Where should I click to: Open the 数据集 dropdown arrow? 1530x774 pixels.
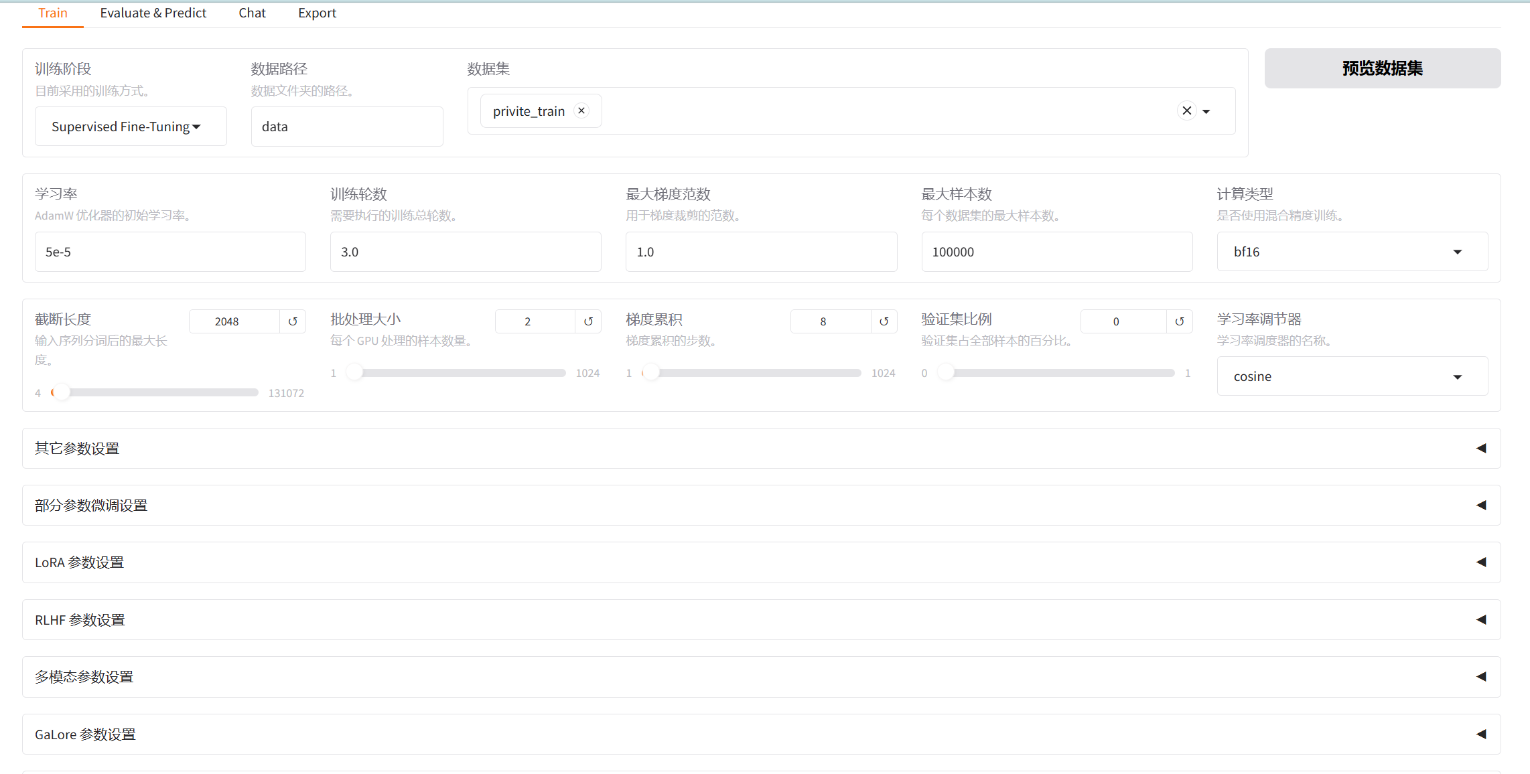pyautogui.click(x=1206, y=112)
